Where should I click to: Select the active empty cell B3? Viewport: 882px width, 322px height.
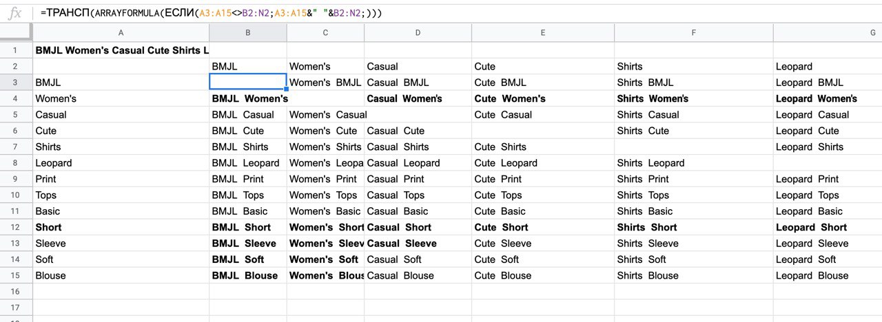(248, 83)
